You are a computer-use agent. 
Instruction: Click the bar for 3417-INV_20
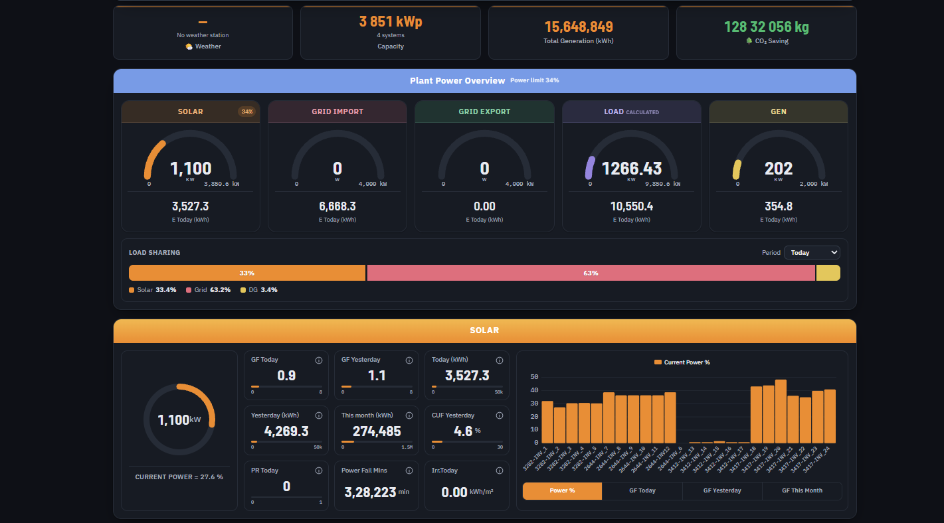(781, 411)
